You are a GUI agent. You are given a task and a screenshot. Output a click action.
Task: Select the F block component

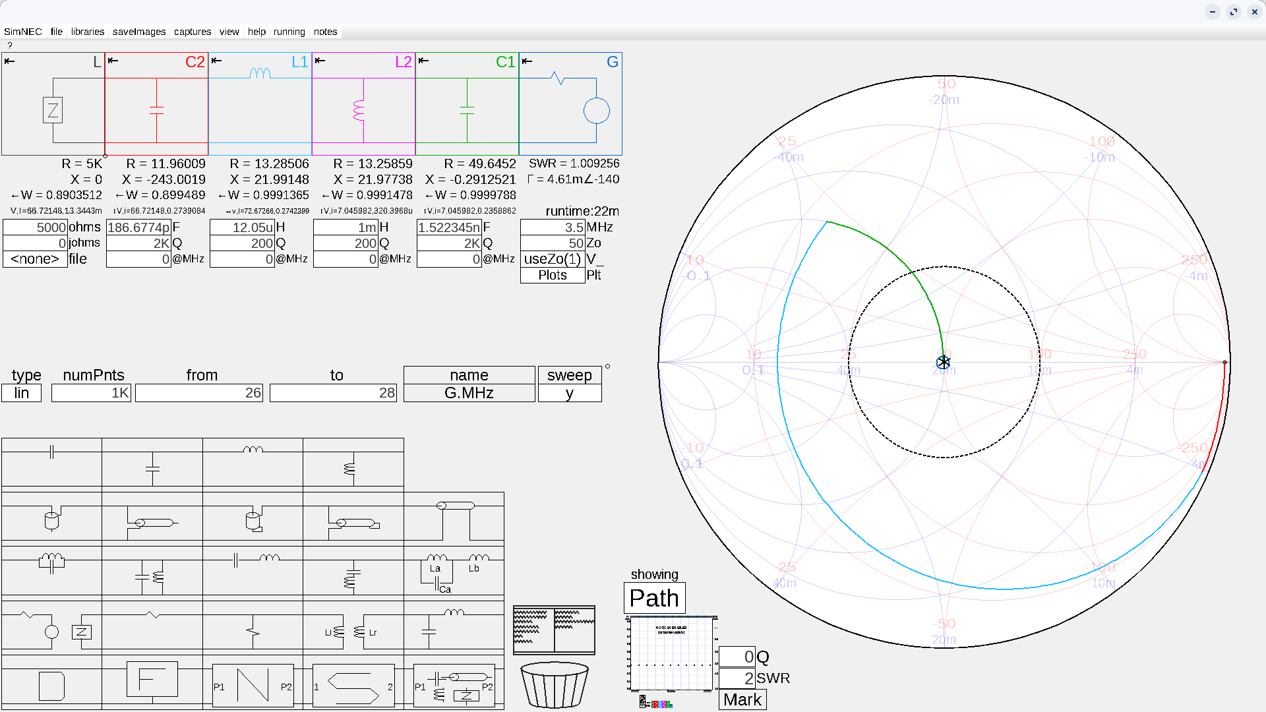(x=152, y=681)
